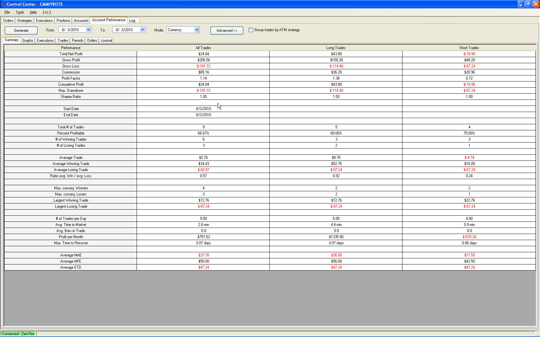Screen dimensions: 540x337
Task: Click All Trades Percent Profitable 66.67%
Action: pyautogui.click(x=203, y=133)
